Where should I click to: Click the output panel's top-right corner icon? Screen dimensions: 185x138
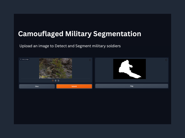(166, 60)
